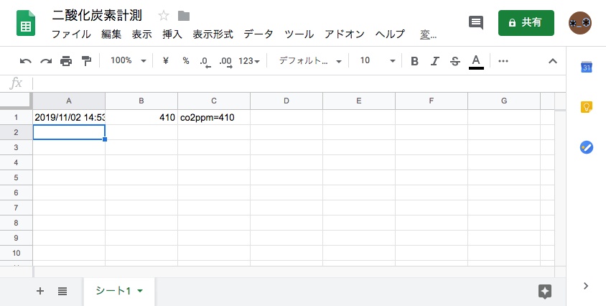Image resolution: width=606 pixels, height=306 pixels.
Task: Star the document 二酸化炭素計測
Action: tap(164, 16)
